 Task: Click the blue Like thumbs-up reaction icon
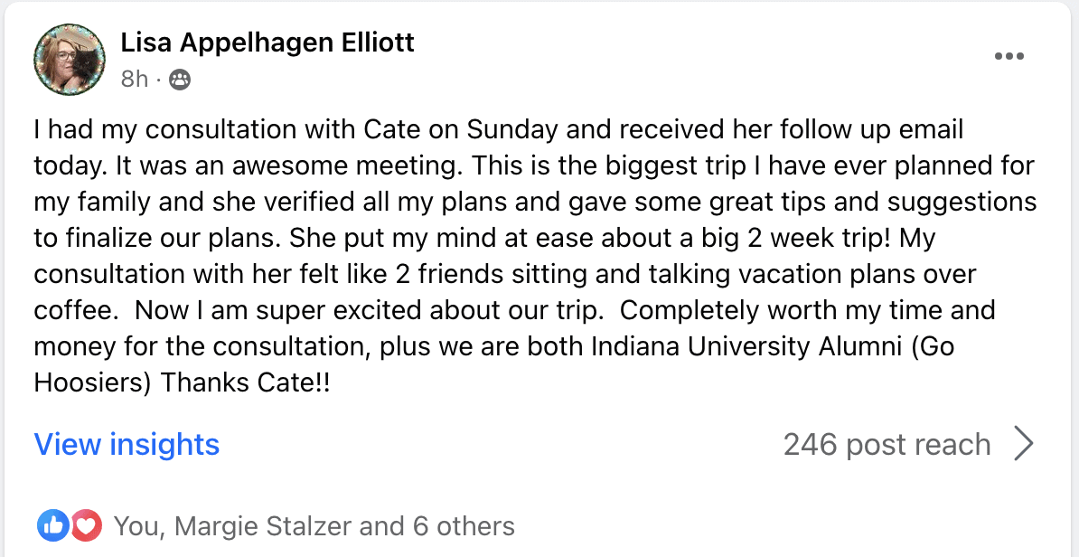(52, 525)
